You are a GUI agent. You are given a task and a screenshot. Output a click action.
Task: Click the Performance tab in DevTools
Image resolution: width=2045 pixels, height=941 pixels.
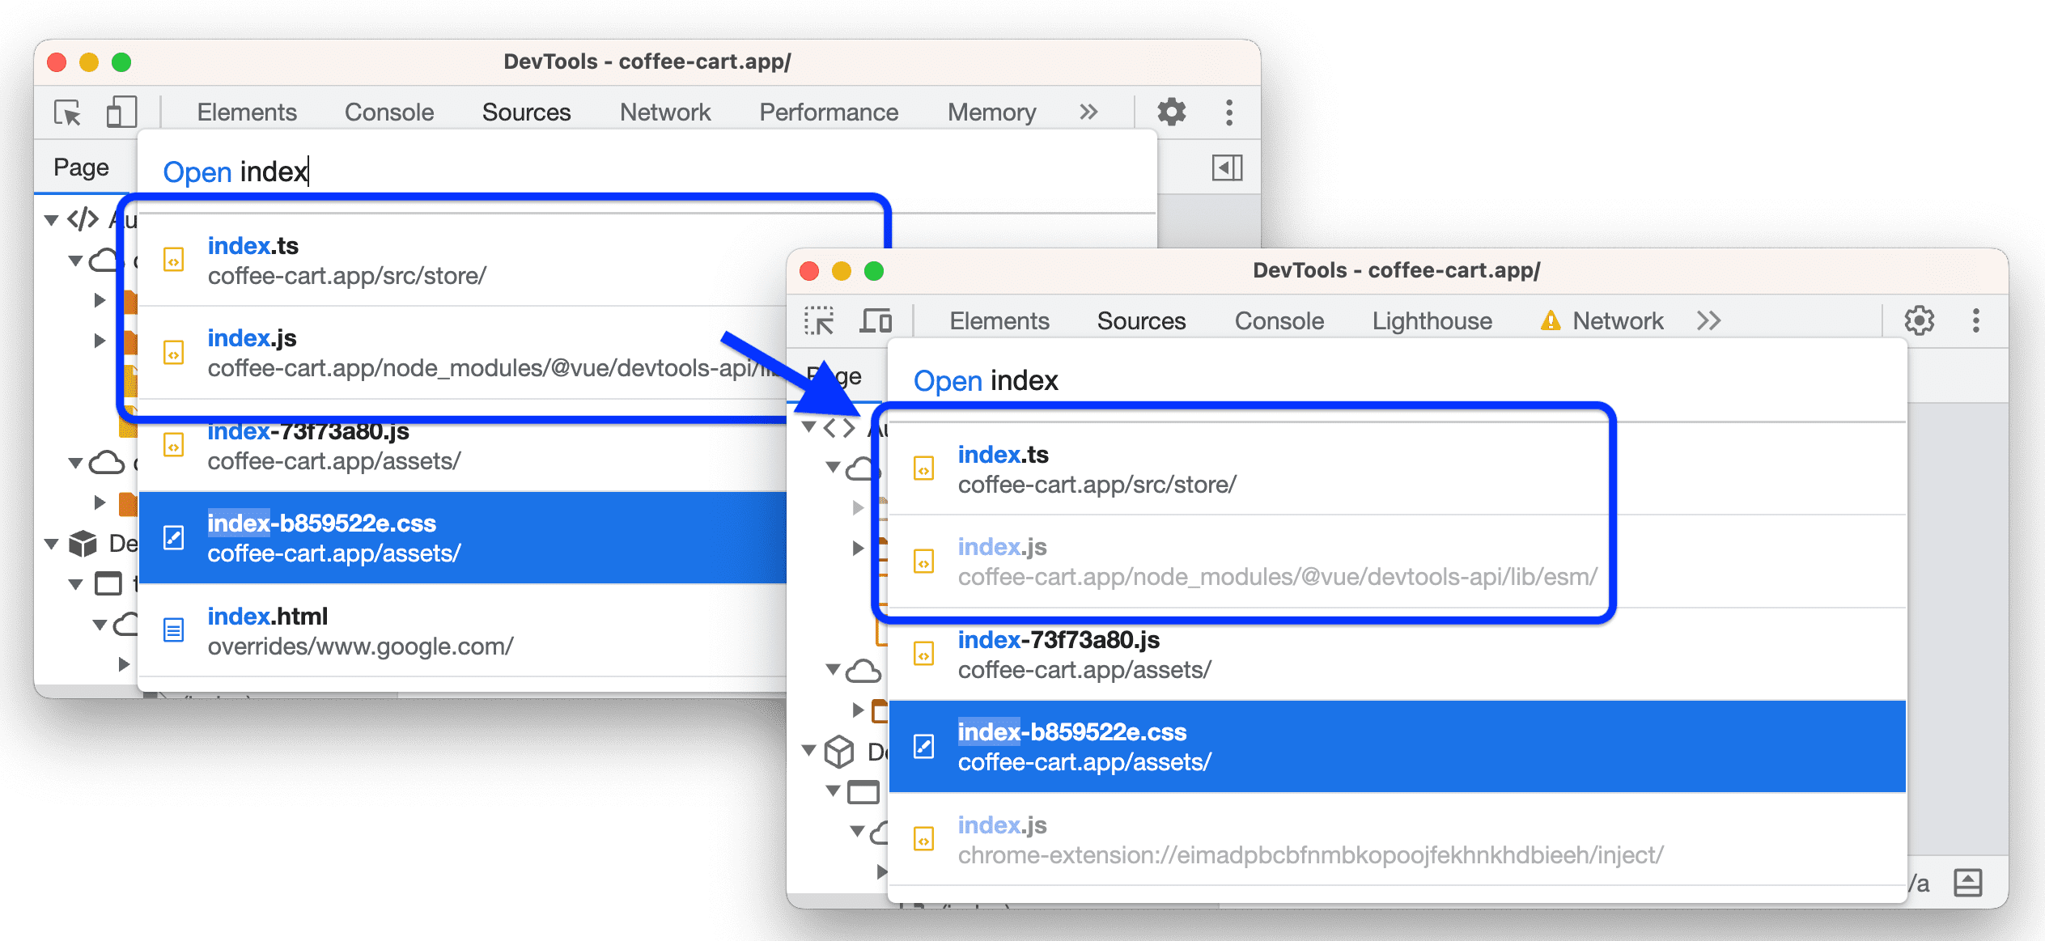coord(825,111)
